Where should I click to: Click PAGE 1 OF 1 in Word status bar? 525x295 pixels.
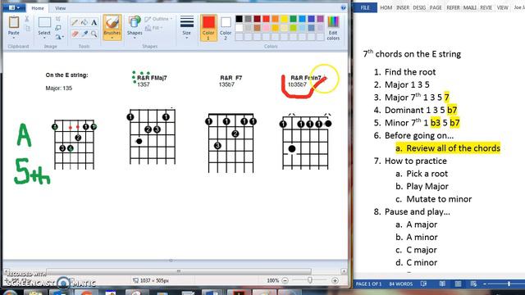[x=368, y=284]
